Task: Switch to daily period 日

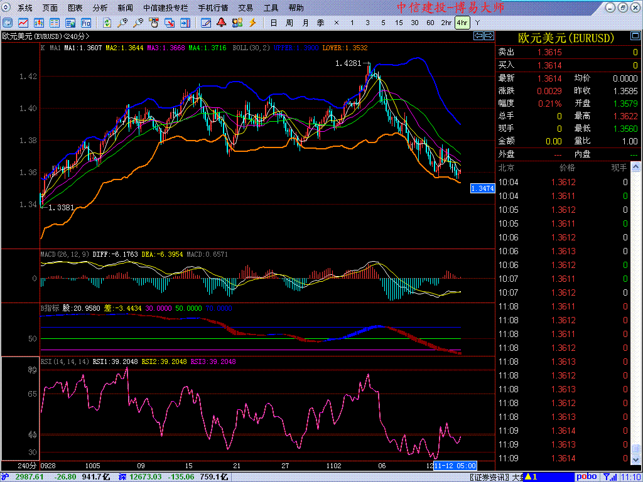Action: [274, 23]
